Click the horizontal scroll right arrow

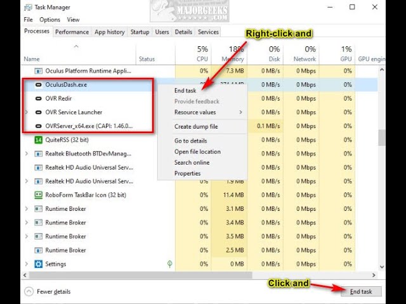pos(374,275)
